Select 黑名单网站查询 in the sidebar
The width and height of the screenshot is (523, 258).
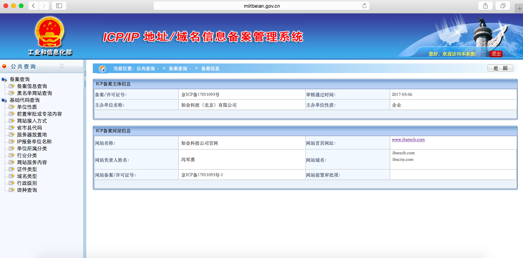[x=34, y=93]
